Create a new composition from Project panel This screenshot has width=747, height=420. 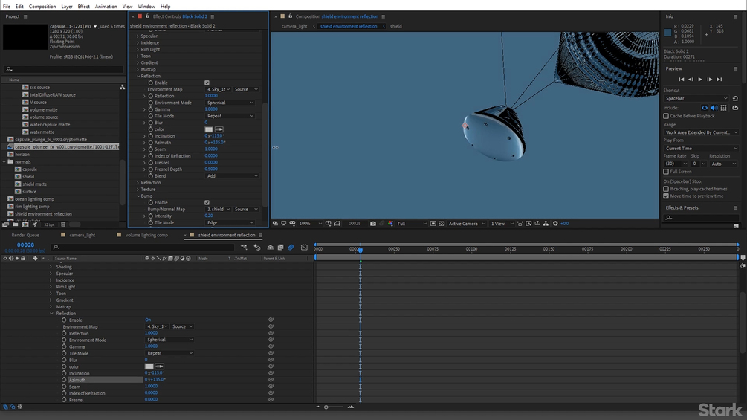pos(25,224)
